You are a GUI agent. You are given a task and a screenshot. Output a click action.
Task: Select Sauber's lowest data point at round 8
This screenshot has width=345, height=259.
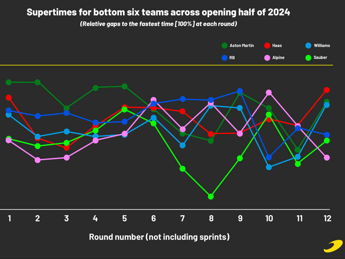(211, 197)
